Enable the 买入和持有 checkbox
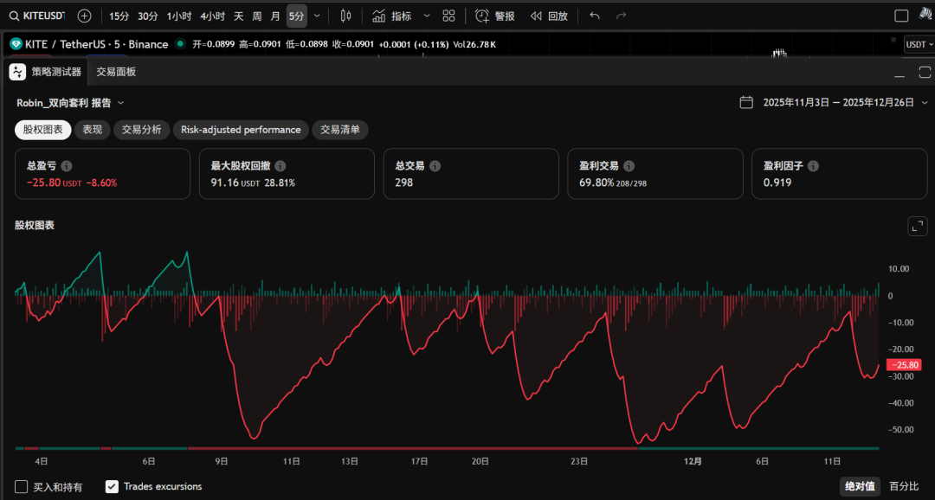 [x=22, y=487]
